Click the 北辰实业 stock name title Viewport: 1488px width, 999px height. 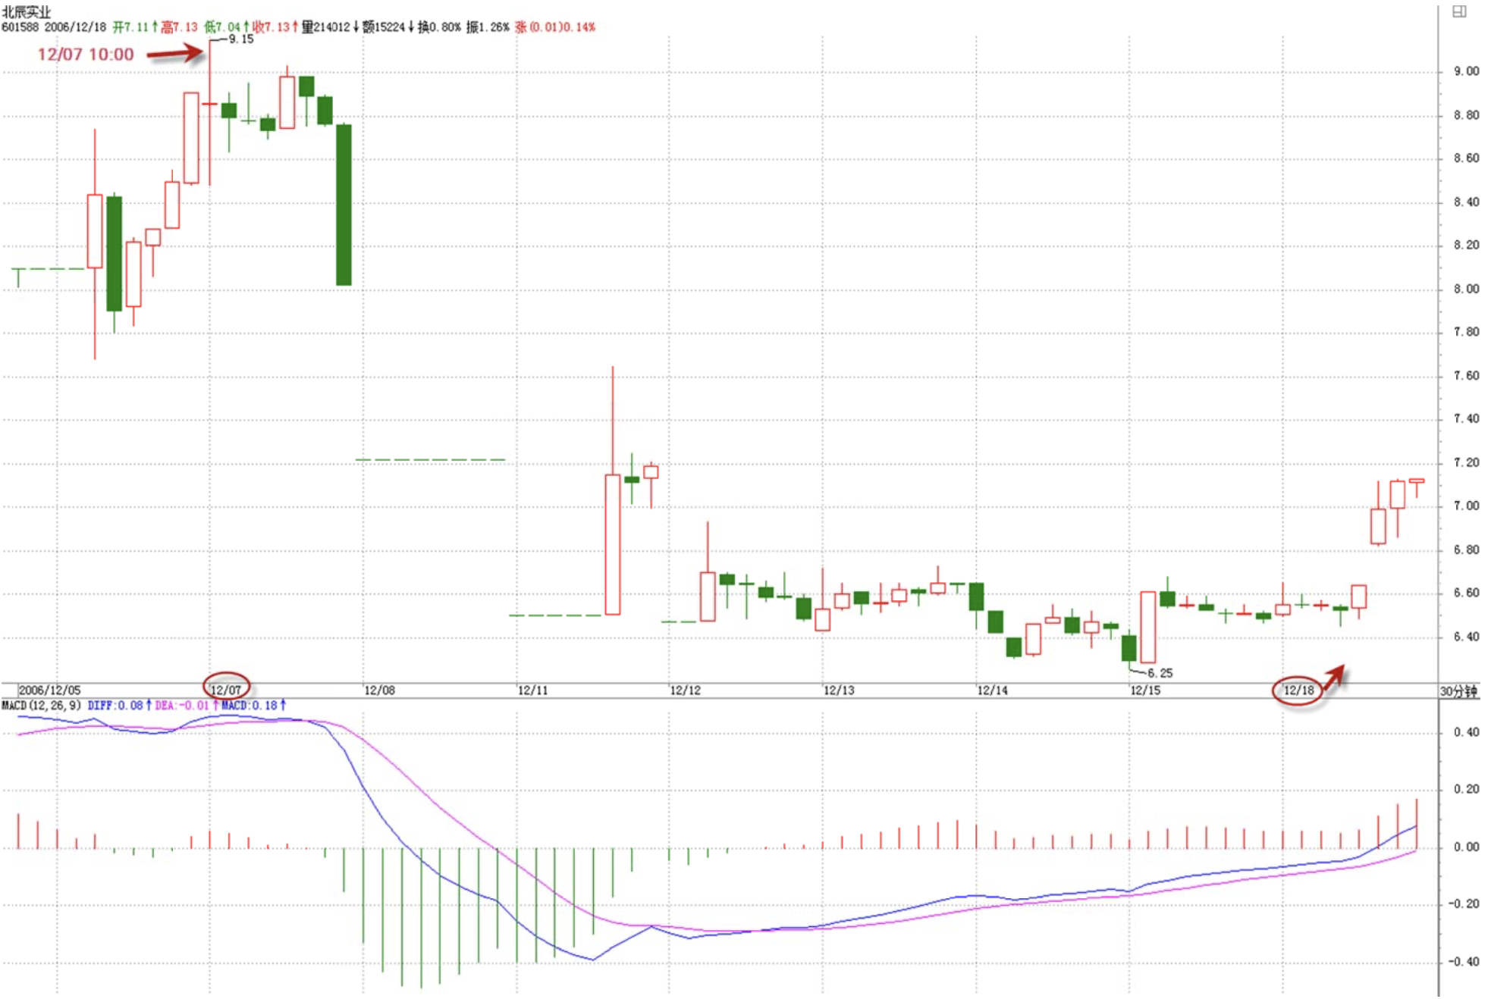click(27, 12)
